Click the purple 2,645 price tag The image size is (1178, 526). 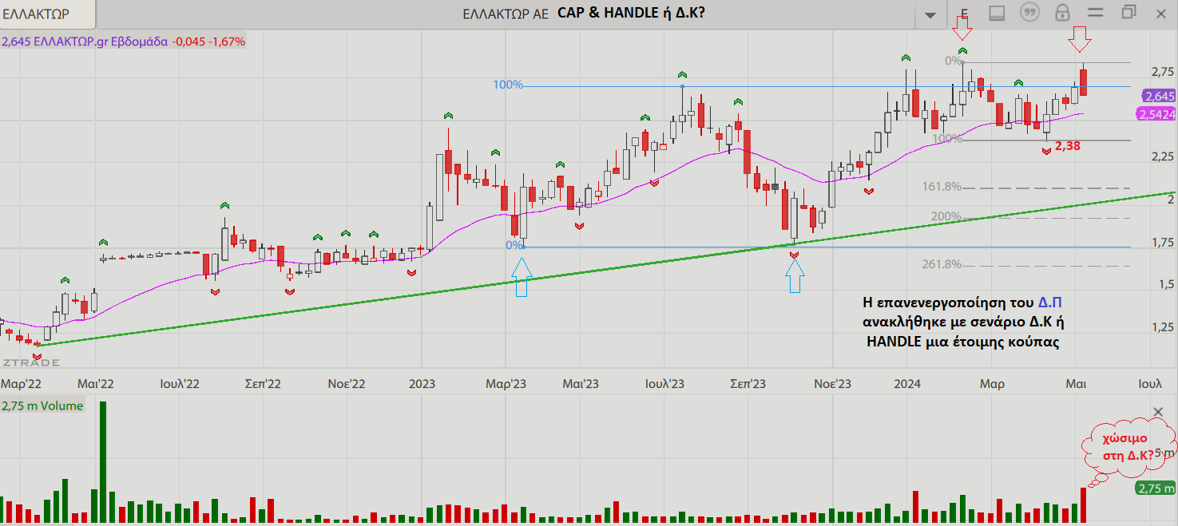tap(1158, 97)
